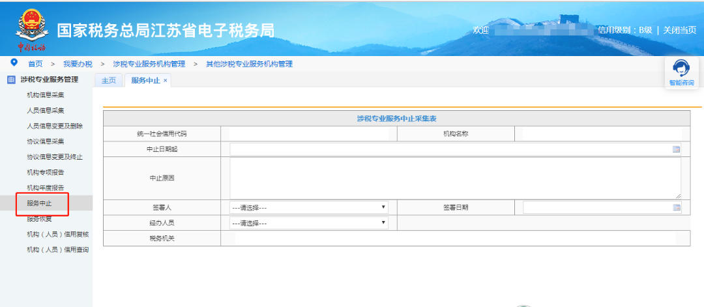Click the 中止日期起 date input field
This screenshot has width=704, height=307.
(455, 149)
